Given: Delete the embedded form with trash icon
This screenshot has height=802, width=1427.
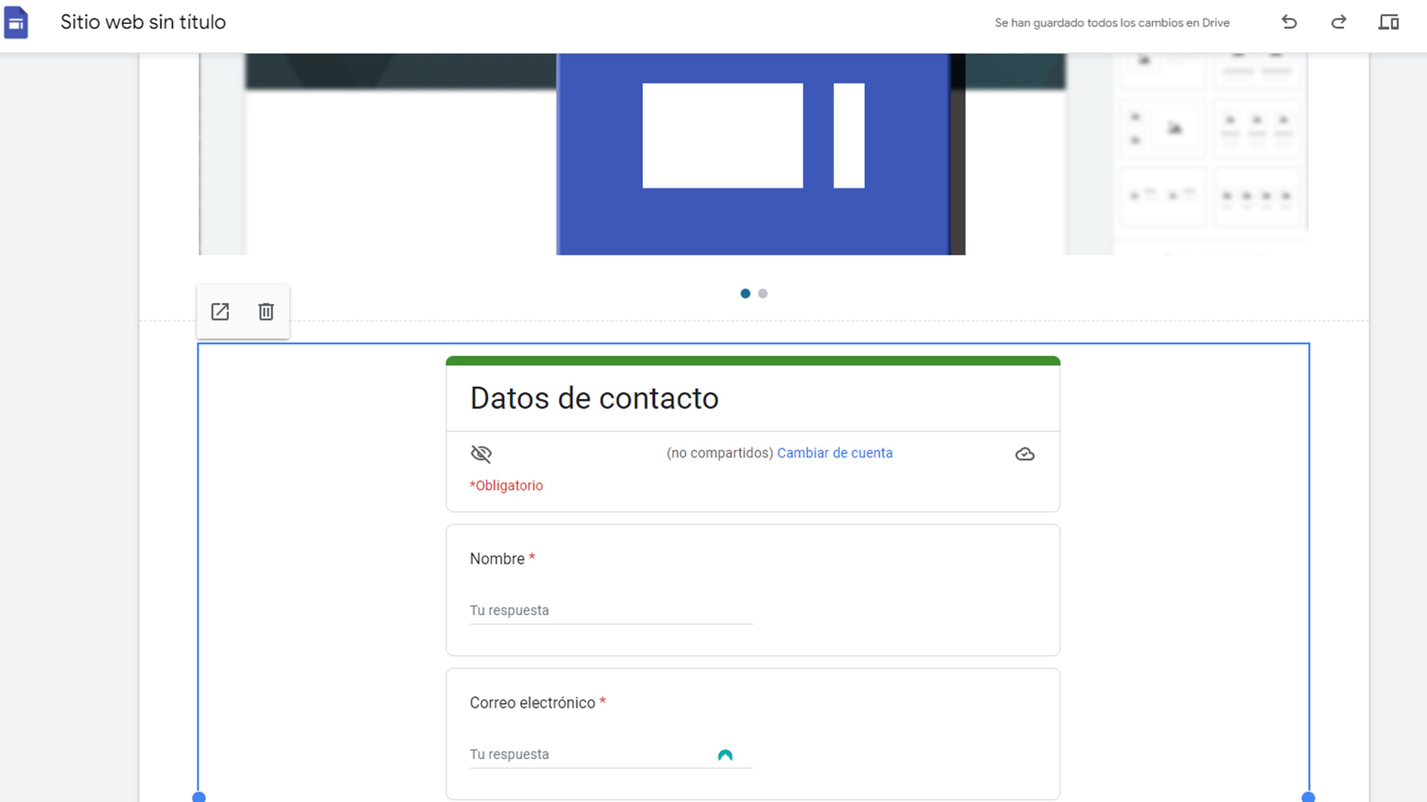Looking at the screenshot, I should 266,312.
